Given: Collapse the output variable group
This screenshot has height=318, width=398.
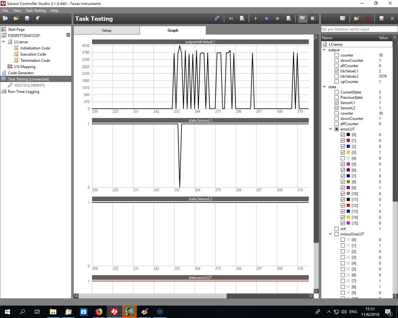Looking at the screenshot, I should coord(325,50).
